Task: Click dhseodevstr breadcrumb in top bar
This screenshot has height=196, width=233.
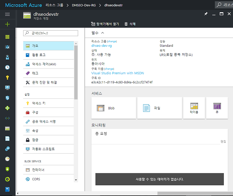Action: [113, 5]
